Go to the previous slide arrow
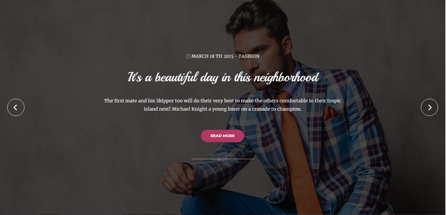This screenshot has height=215, width=446. [x=16, y=107]
